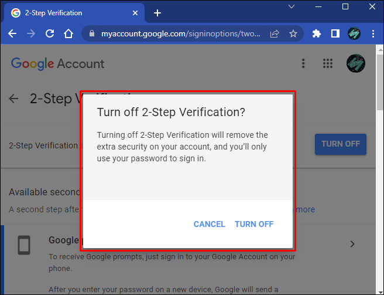This screenshot has height=295, width=384.
Task: Expand the Google prompts chevron
Action: click(352, 244)
